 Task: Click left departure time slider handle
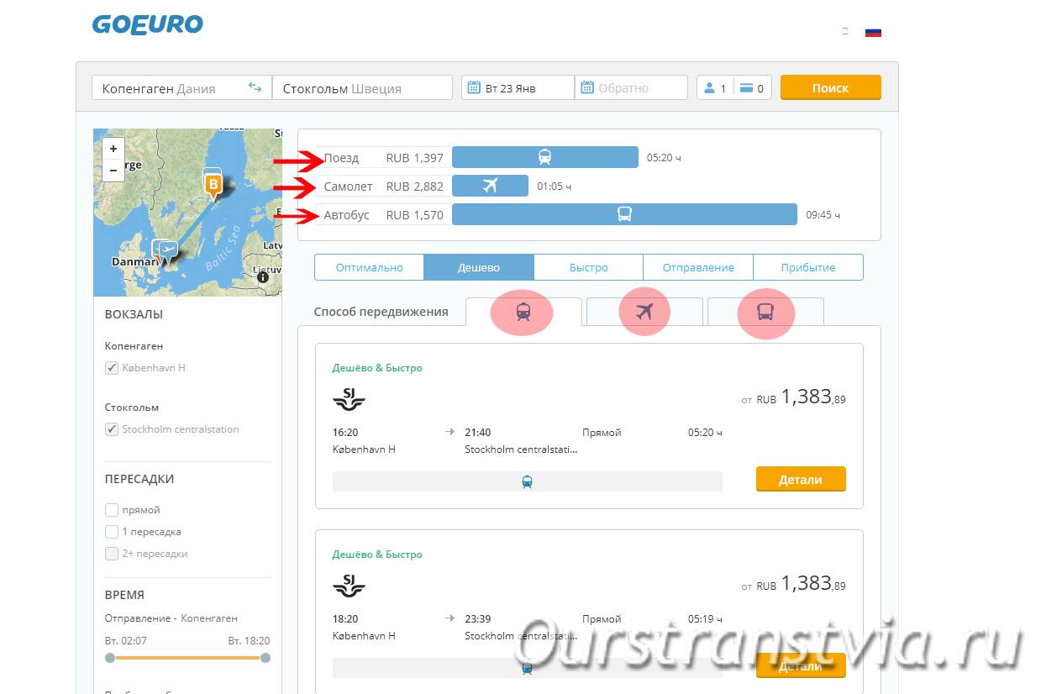point(109,658)
